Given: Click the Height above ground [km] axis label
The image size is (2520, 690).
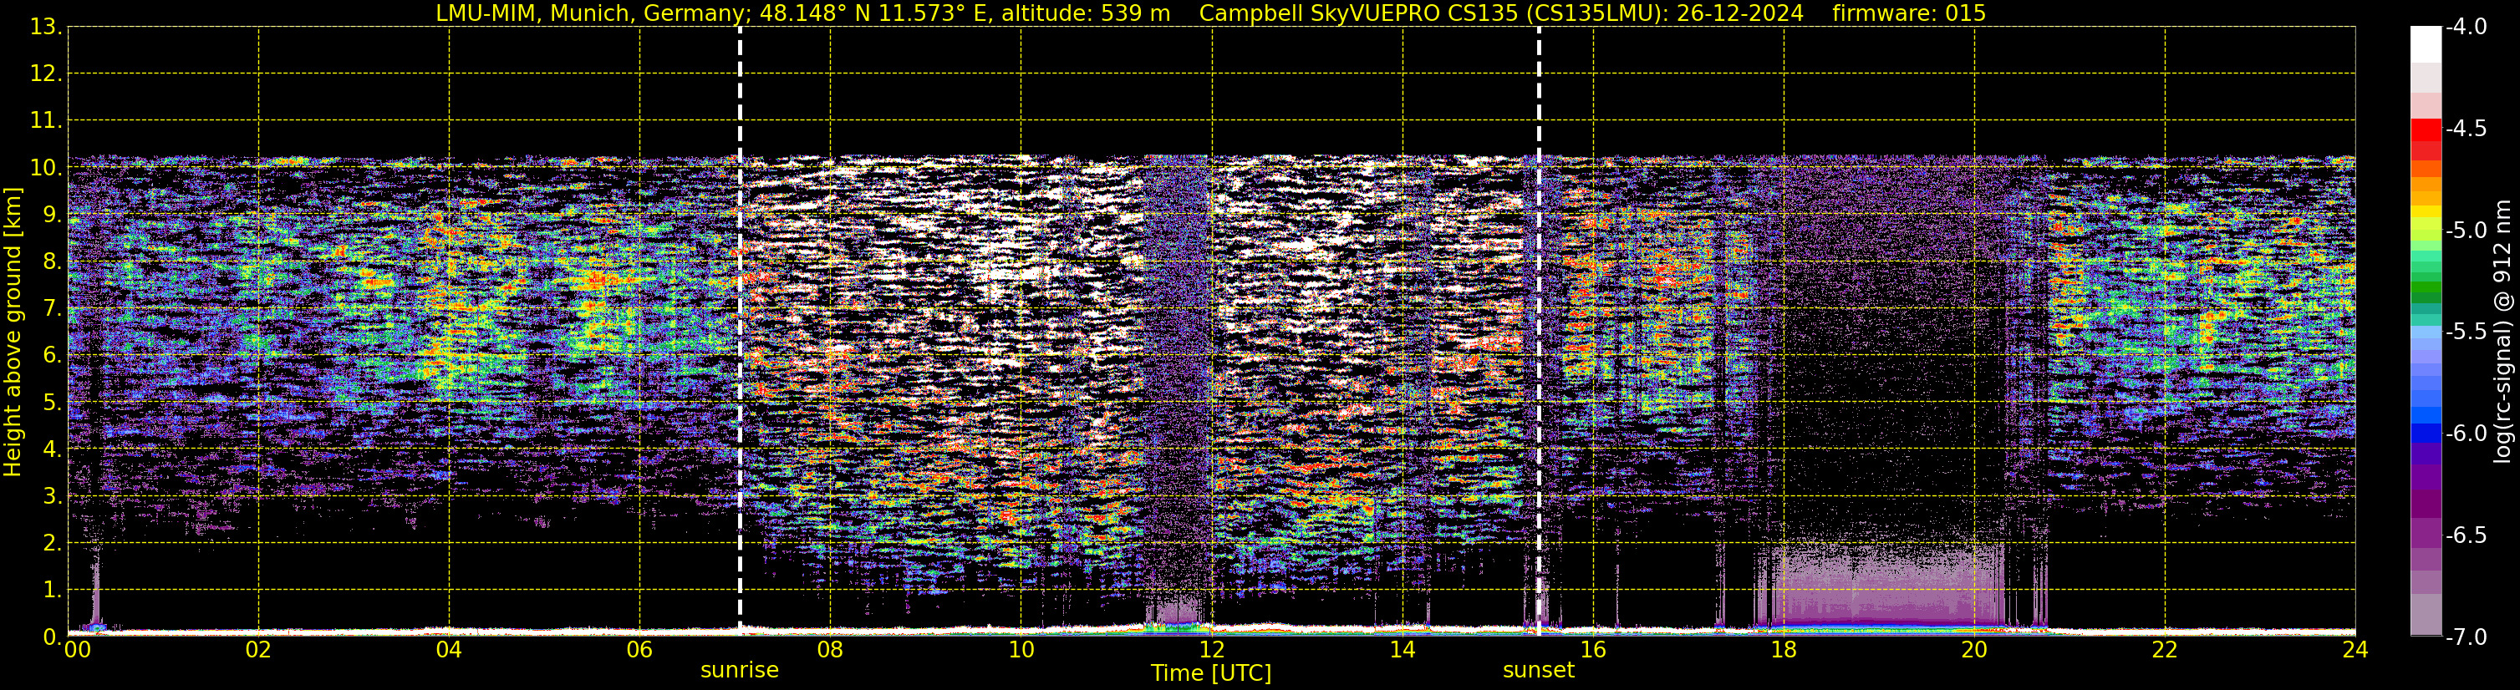Looking at the screenshot, I should 13,332.
